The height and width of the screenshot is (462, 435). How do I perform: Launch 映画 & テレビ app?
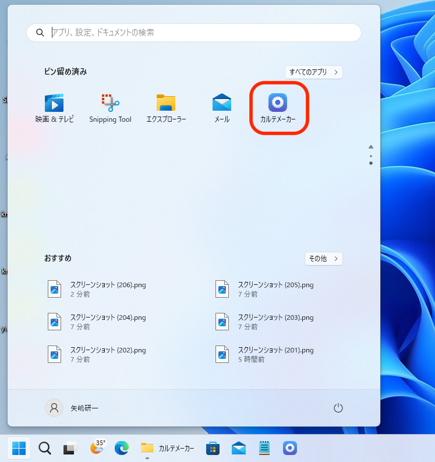tap(54, 108)
